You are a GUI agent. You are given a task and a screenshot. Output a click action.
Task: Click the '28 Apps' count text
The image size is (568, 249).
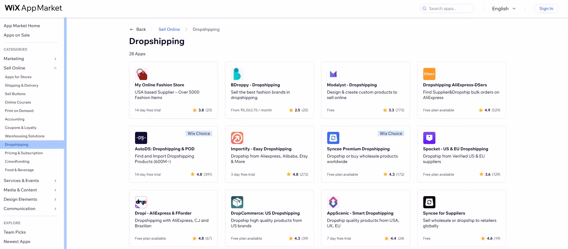point(137,54)
